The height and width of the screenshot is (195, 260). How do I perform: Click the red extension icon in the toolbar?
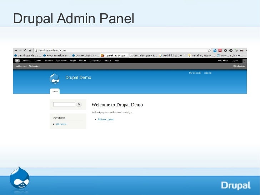click(x=220, y=50)
